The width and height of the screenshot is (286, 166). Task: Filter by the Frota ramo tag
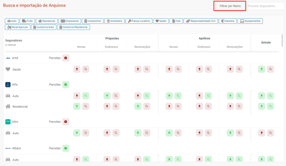[x=27, y=21]
